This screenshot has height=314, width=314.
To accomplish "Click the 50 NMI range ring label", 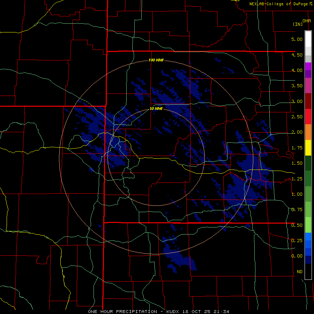I will click(156, 109).
